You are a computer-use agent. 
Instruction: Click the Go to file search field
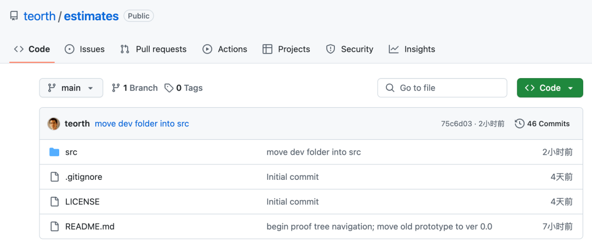tap(442, 88)
